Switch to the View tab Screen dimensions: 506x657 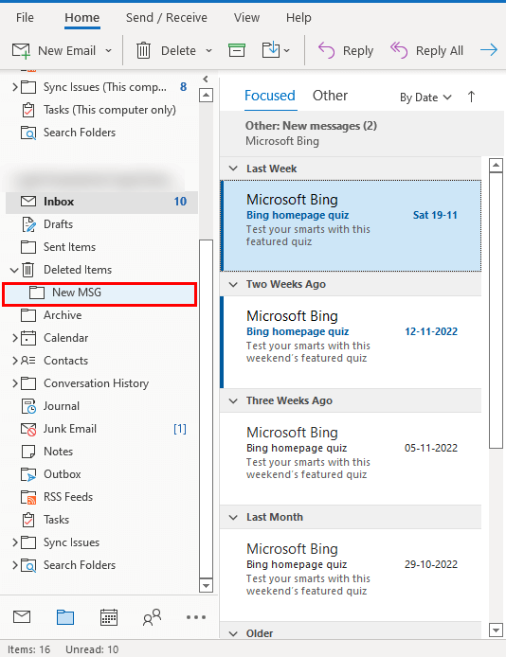(x=246, y=18)
